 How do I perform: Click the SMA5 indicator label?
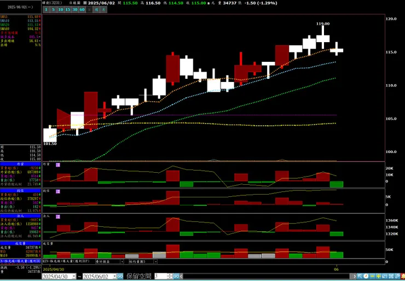coord(4,16)
